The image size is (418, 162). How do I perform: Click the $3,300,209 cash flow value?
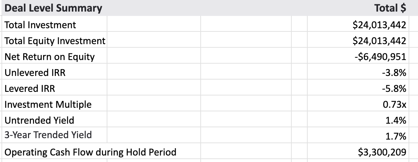point(380,152)
